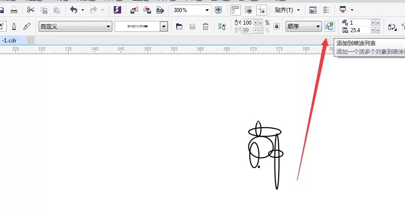Undo the last action
Image resolution: width=405 pixels, height=215 pixels.
(74, 10)
